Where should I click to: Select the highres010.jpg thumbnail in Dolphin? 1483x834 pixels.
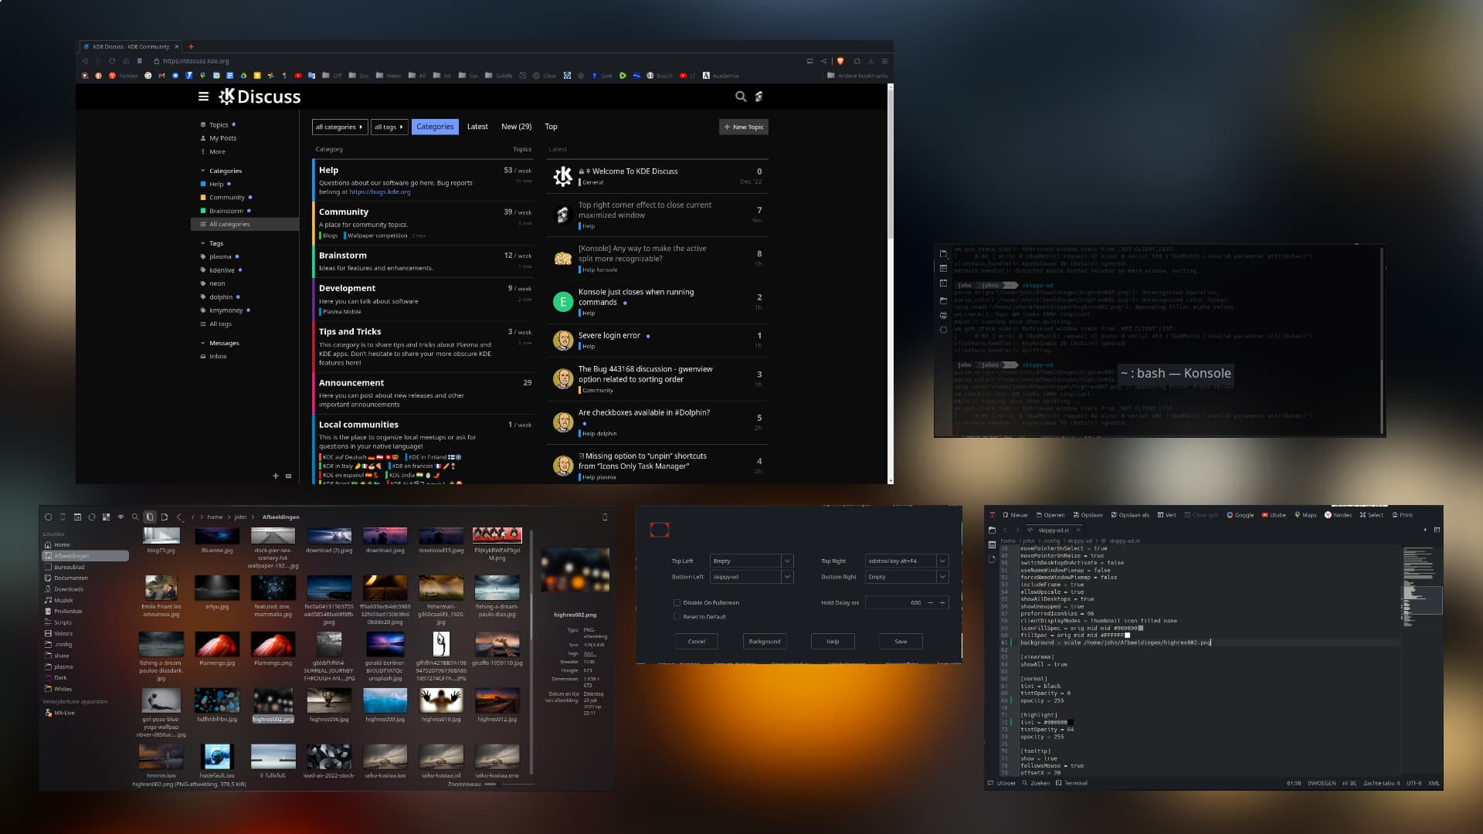(441, 700)
